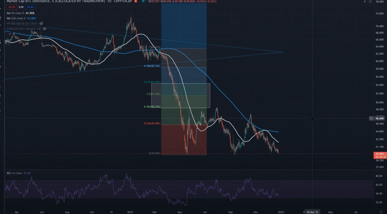Screen dimensions: 387x214
Task: Toggle visibility of InSillico's Four Seasons indicator
Action: (44, 29)
